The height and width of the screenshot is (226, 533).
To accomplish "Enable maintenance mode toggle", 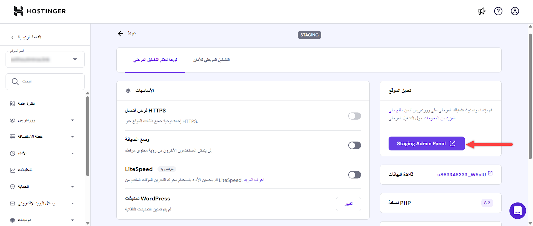I will click(354, 145).
